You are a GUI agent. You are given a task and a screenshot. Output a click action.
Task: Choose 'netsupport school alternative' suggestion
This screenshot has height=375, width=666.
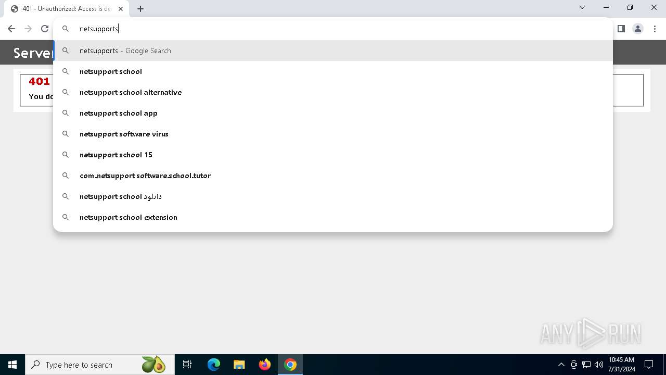click(333, 92)
